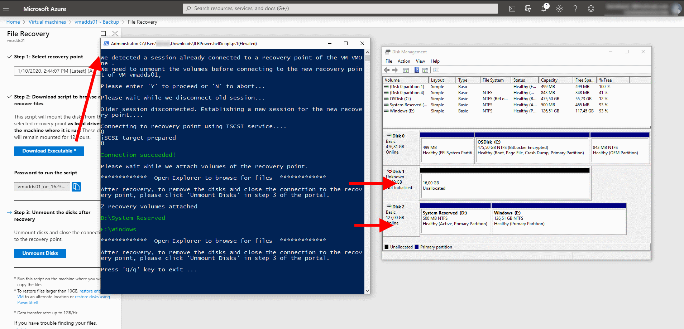The width and height of the screenshot is (684, 329).
Task: Click the Azure search resources box
Action: click(340, 8)
